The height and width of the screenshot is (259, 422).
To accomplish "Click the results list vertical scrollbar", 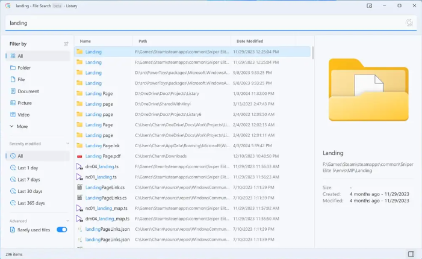I will (312, 53).
